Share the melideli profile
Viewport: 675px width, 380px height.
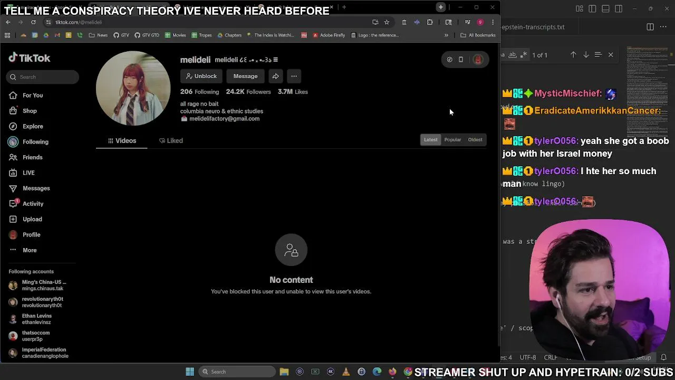[x=275, y=76]
